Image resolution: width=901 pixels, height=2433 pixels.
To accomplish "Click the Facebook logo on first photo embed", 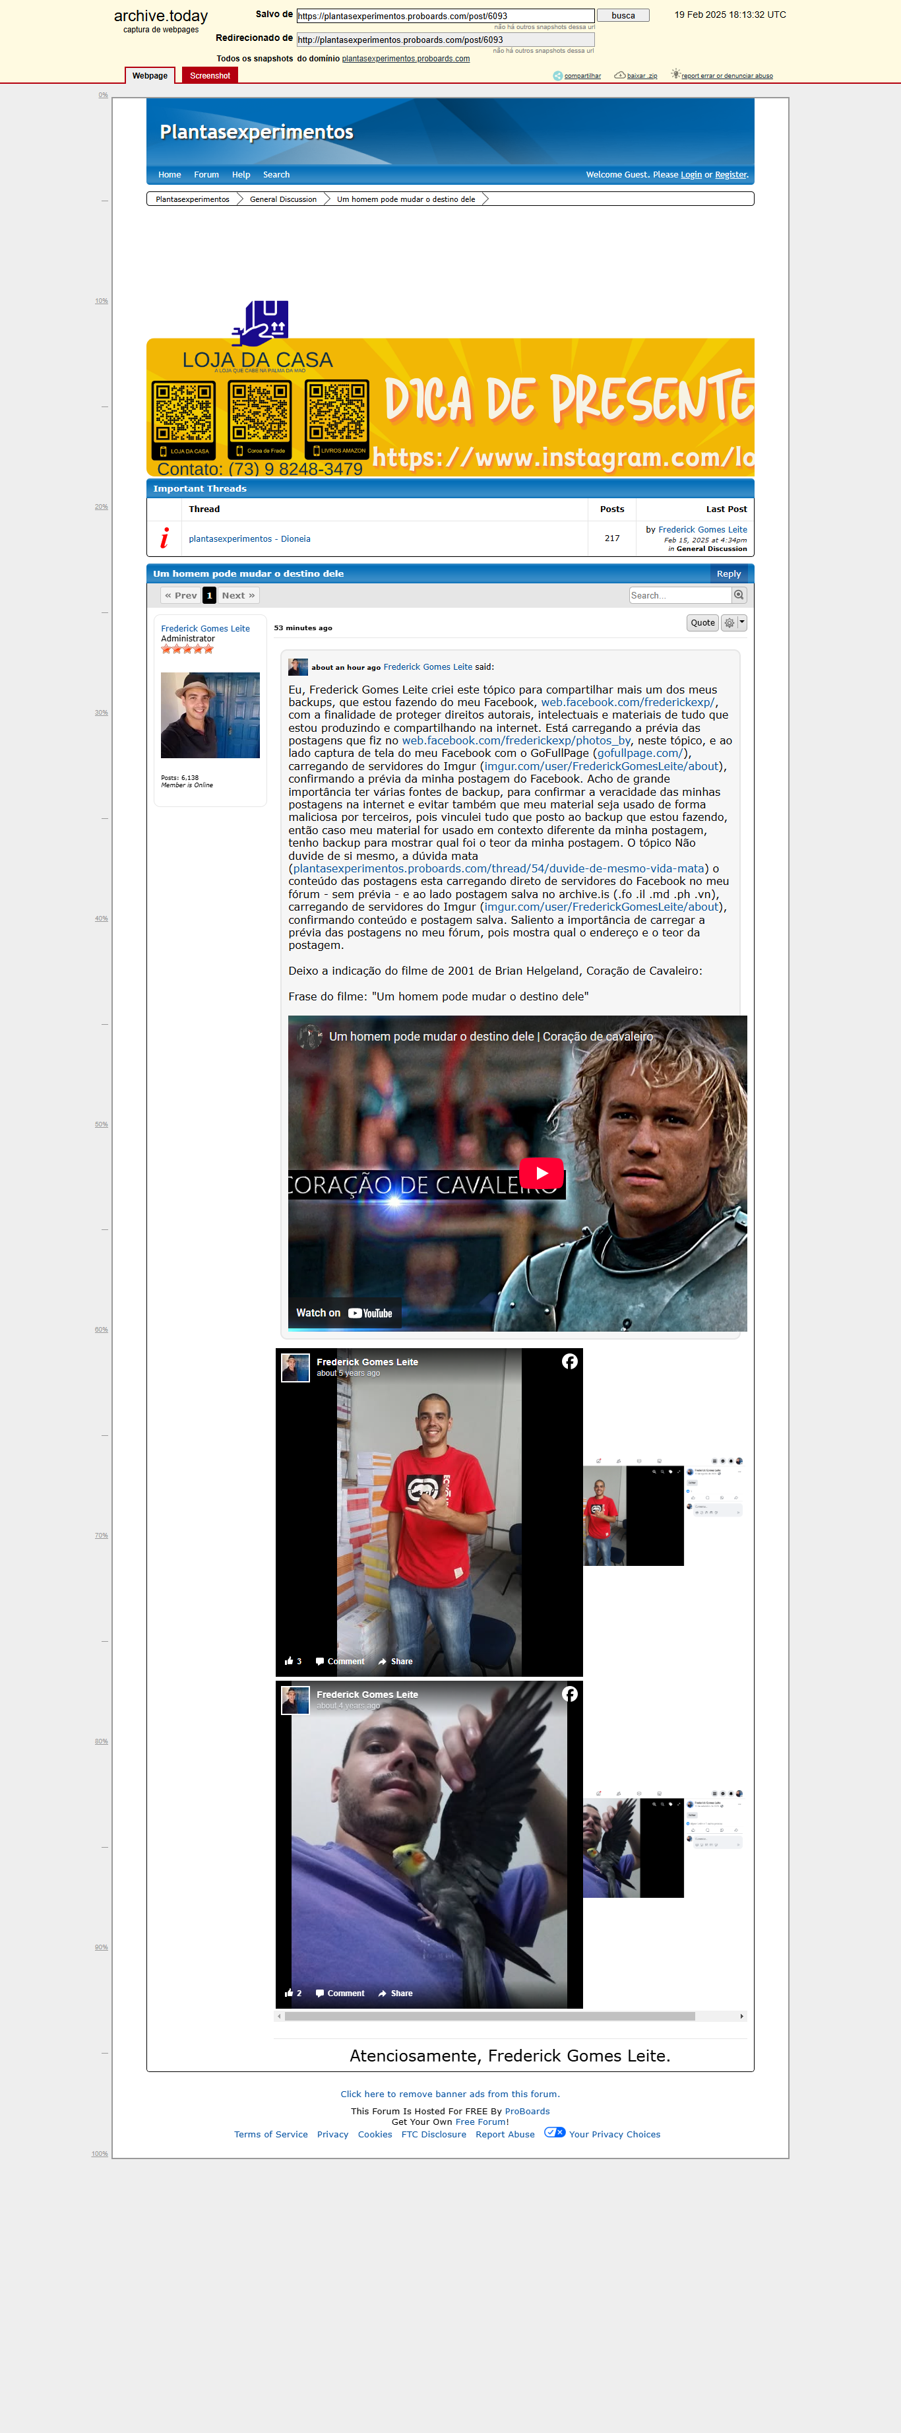I will click(569, 1361).
